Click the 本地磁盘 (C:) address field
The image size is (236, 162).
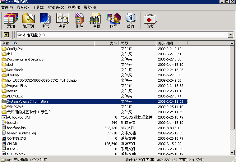122,35
